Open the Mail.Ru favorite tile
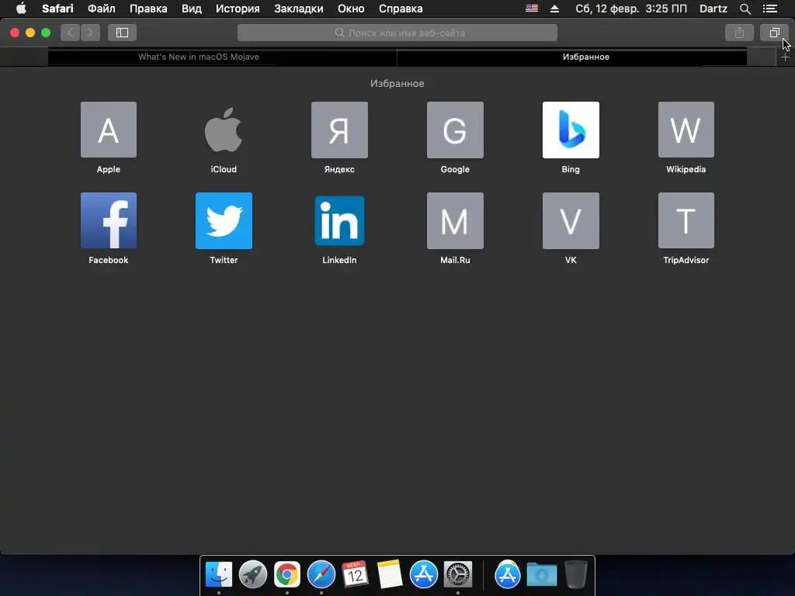Image resolution: width=795 pixels, height=596 pixels. 455,220
